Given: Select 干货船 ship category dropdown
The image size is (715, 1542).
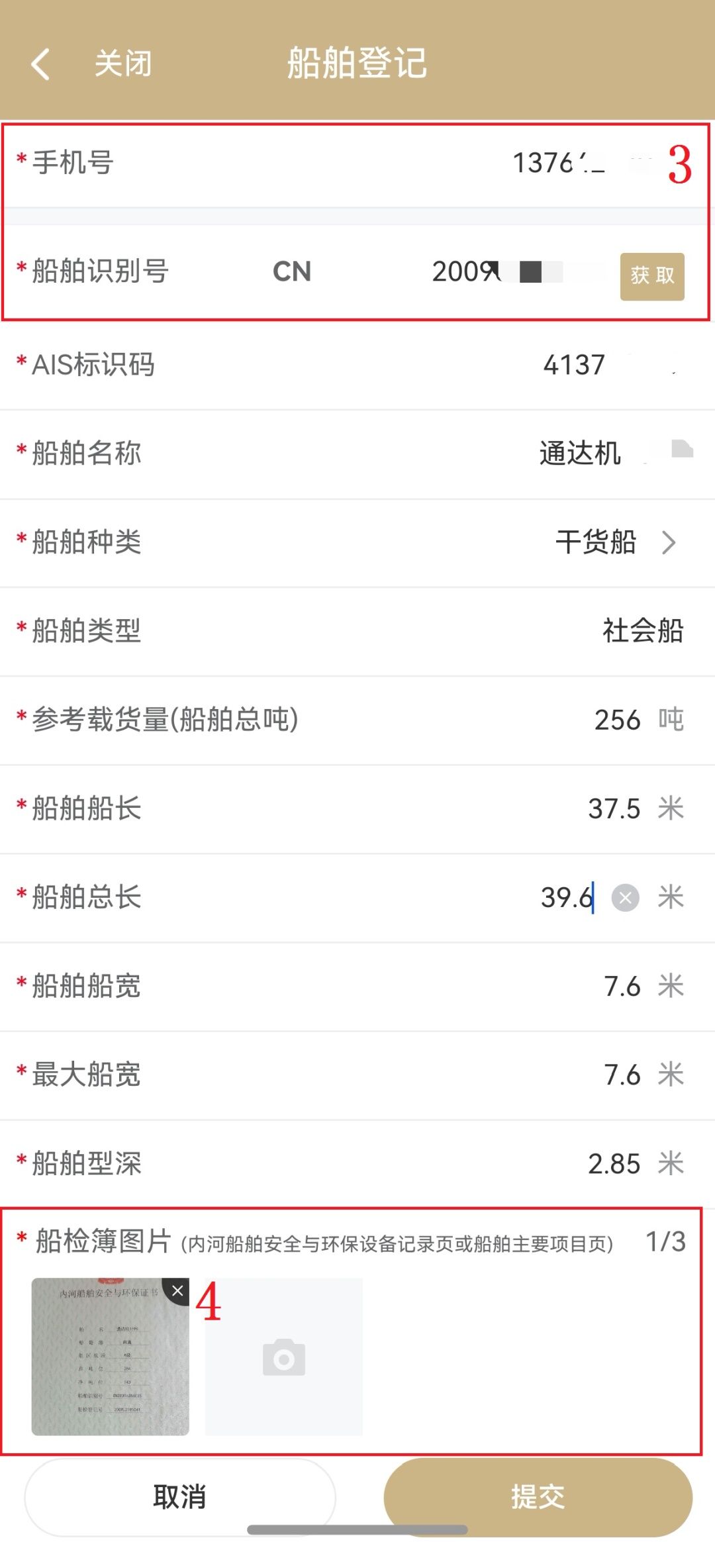Looking at the screenshot, I should [x=596, y=542].
